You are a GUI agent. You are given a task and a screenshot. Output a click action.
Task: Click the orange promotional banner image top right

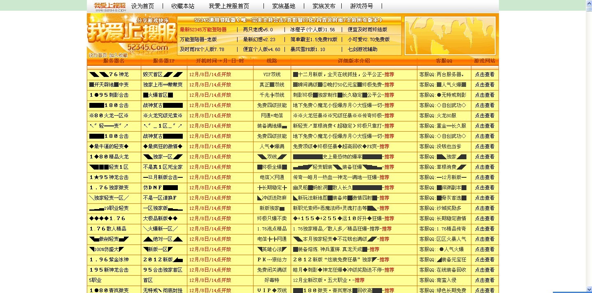[x=450, y=35]
